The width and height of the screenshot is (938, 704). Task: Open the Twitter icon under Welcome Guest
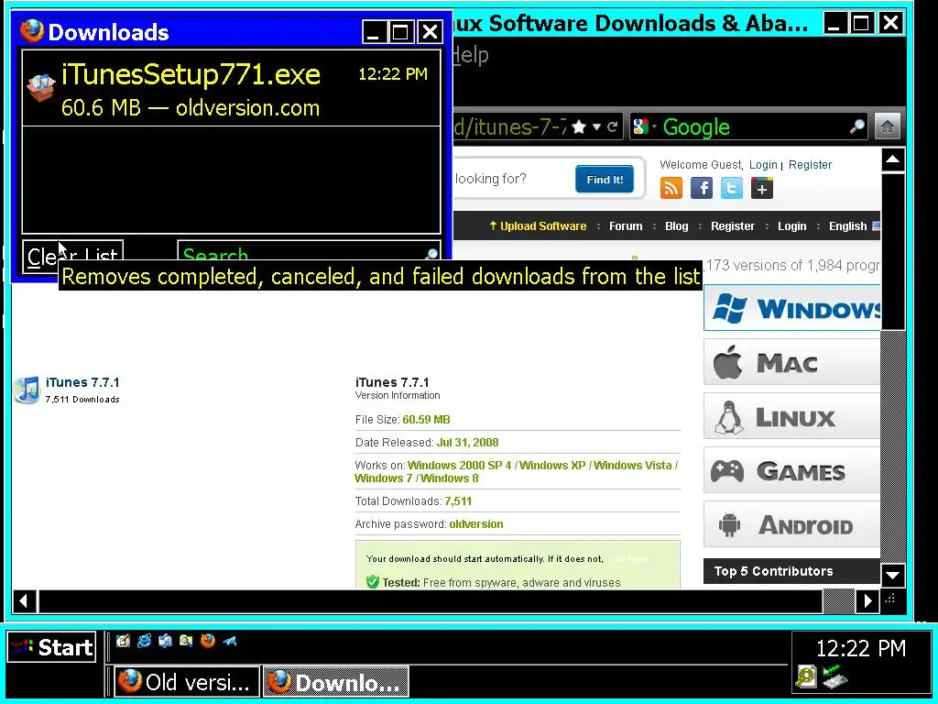pos(732,188)
